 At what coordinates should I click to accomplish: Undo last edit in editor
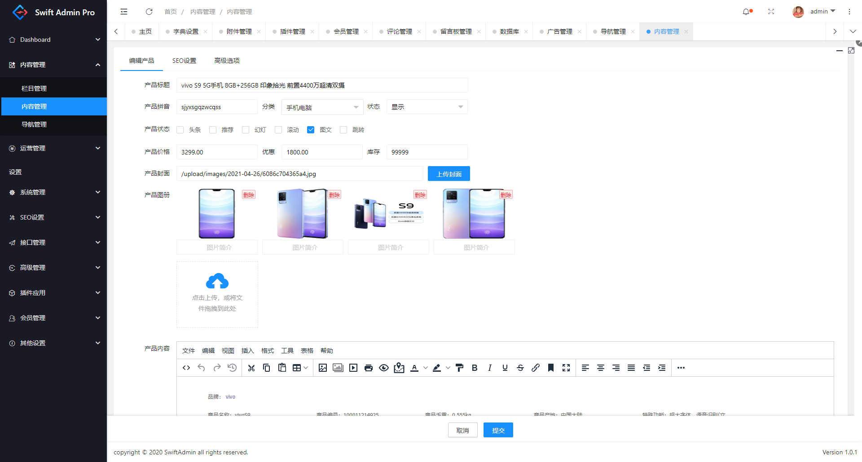[201, 368]
